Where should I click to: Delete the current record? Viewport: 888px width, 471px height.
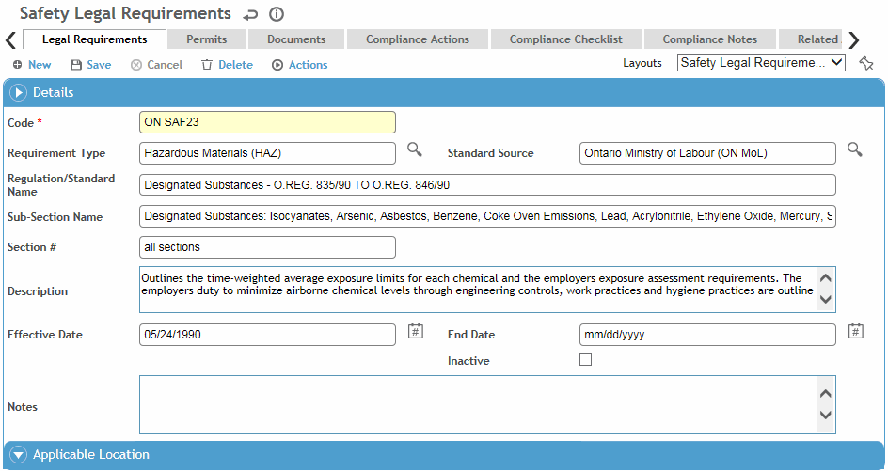(227, 65)
